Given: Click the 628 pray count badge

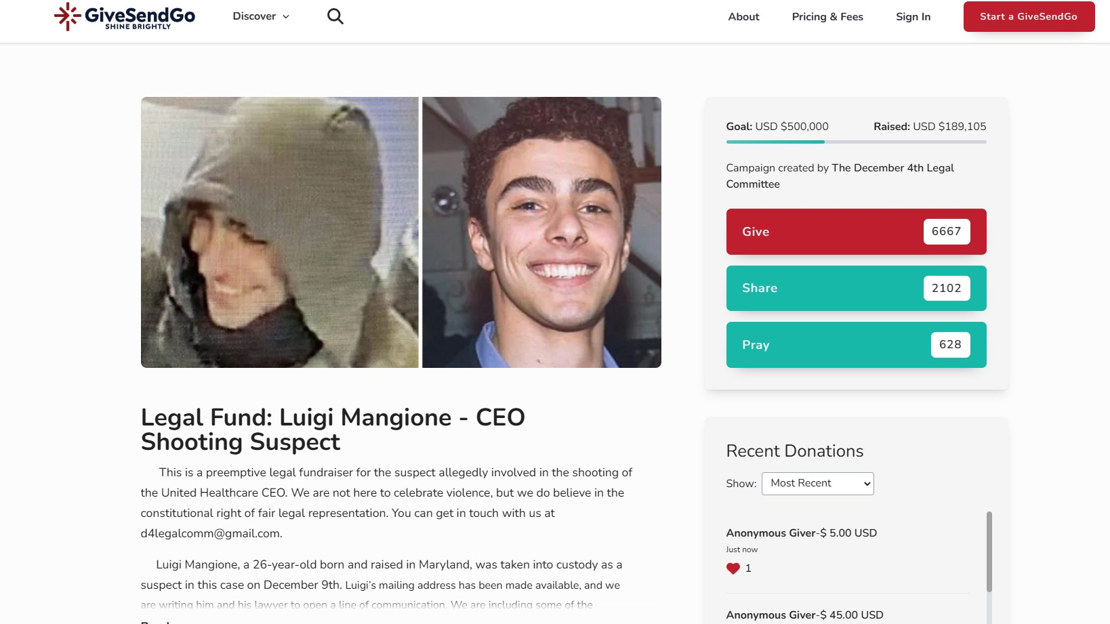Looking at the screenshot, I should pos(950,345).
